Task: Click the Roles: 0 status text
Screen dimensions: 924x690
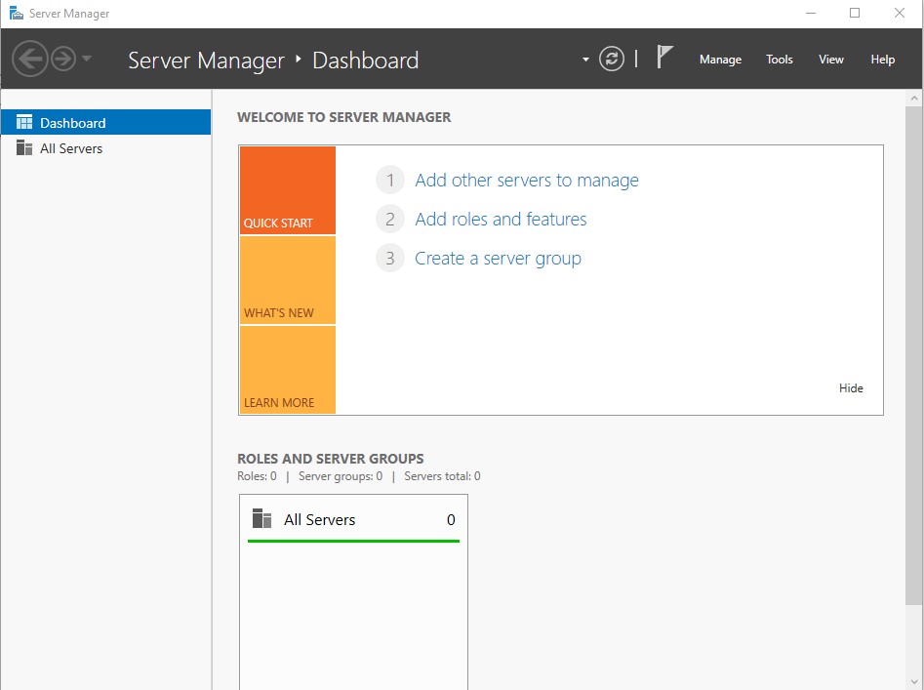Action: tap(257, 476)
